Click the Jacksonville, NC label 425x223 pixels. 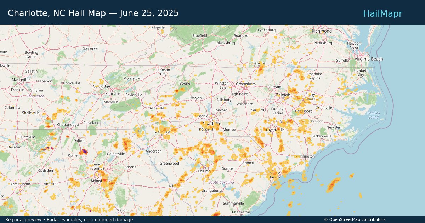(x=322, y=136)
